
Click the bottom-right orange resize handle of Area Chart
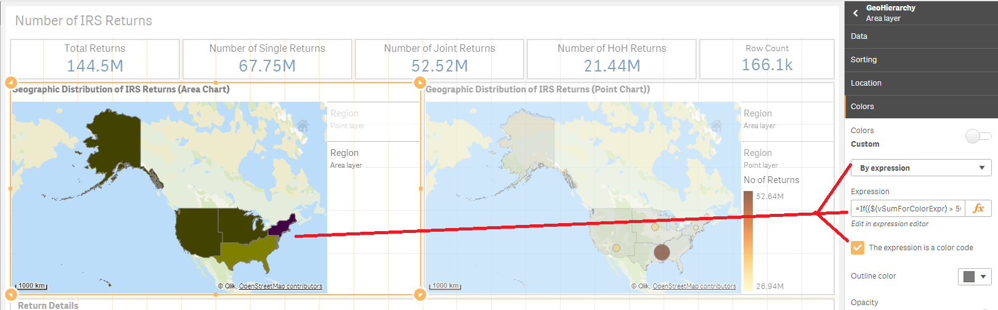click(x=420, y=295)
